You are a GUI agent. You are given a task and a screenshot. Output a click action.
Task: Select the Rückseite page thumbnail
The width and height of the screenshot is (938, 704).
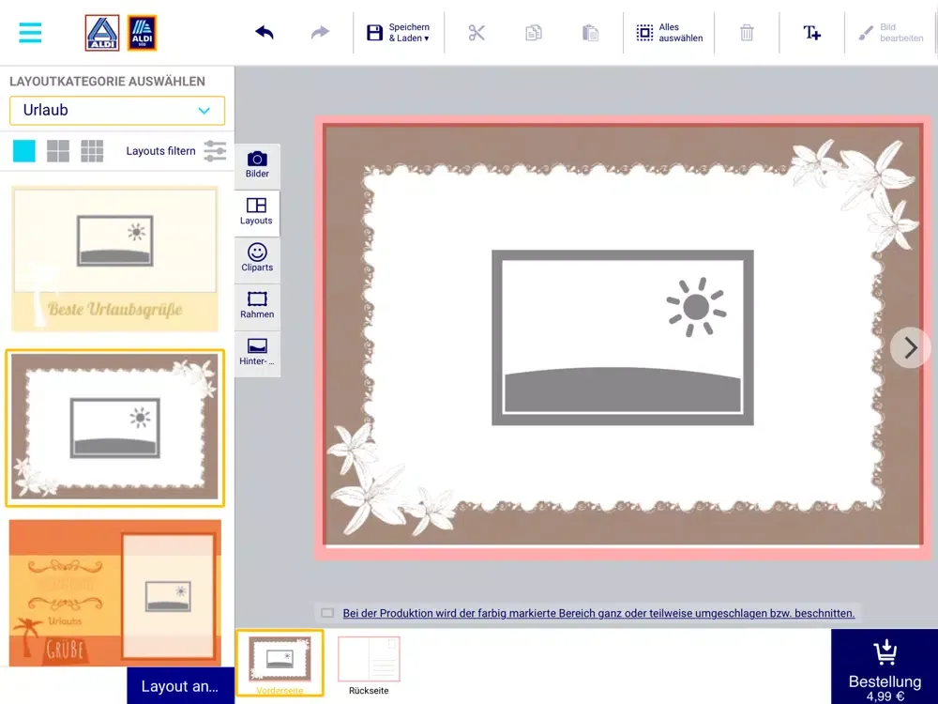coord(369,666)
